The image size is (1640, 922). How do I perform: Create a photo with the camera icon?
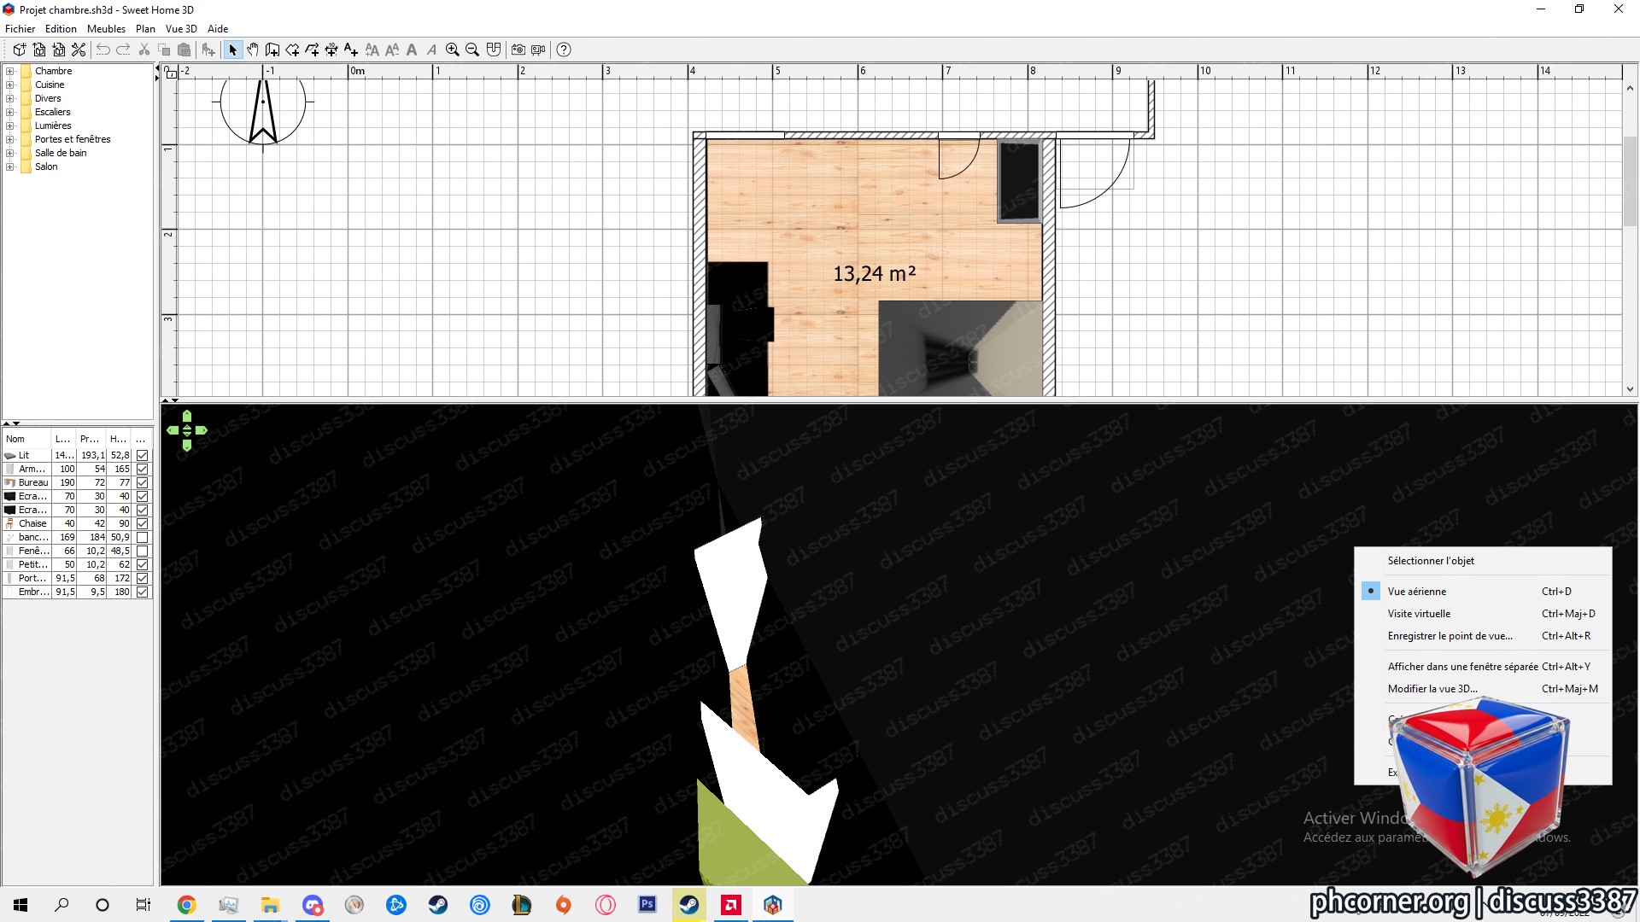518,50
